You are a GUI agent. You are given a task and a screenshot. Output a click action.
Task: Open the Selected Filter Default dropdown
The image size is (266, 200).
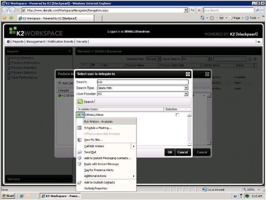click(x=159, y=59)
